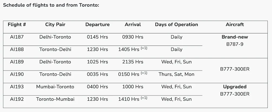Viewport: 272px width, 112px height.
Task: Select flight AI189 in the table
Action: point(17,62)
